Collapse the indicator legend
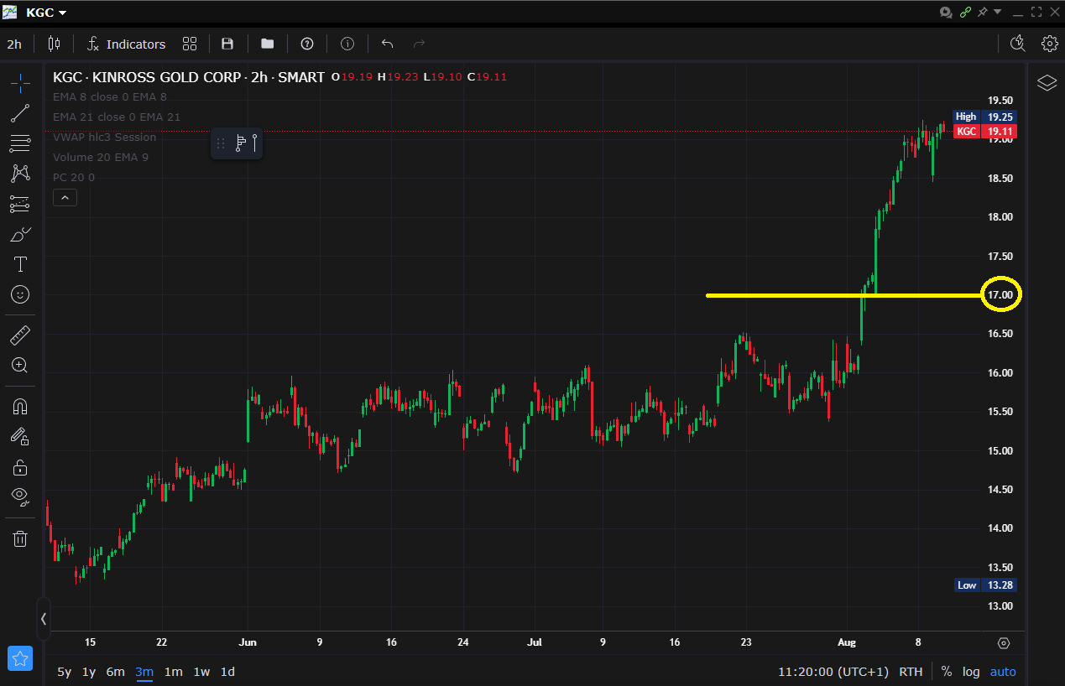 (65, 198)
